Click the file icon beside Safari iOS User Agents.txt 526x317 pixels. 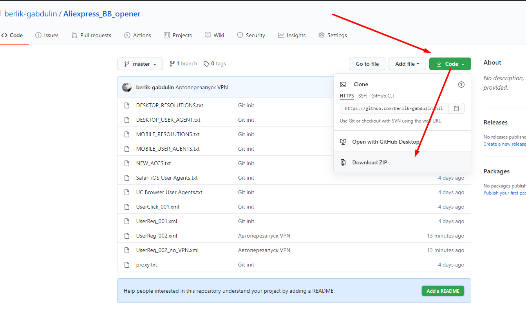[x=127, y=178]
